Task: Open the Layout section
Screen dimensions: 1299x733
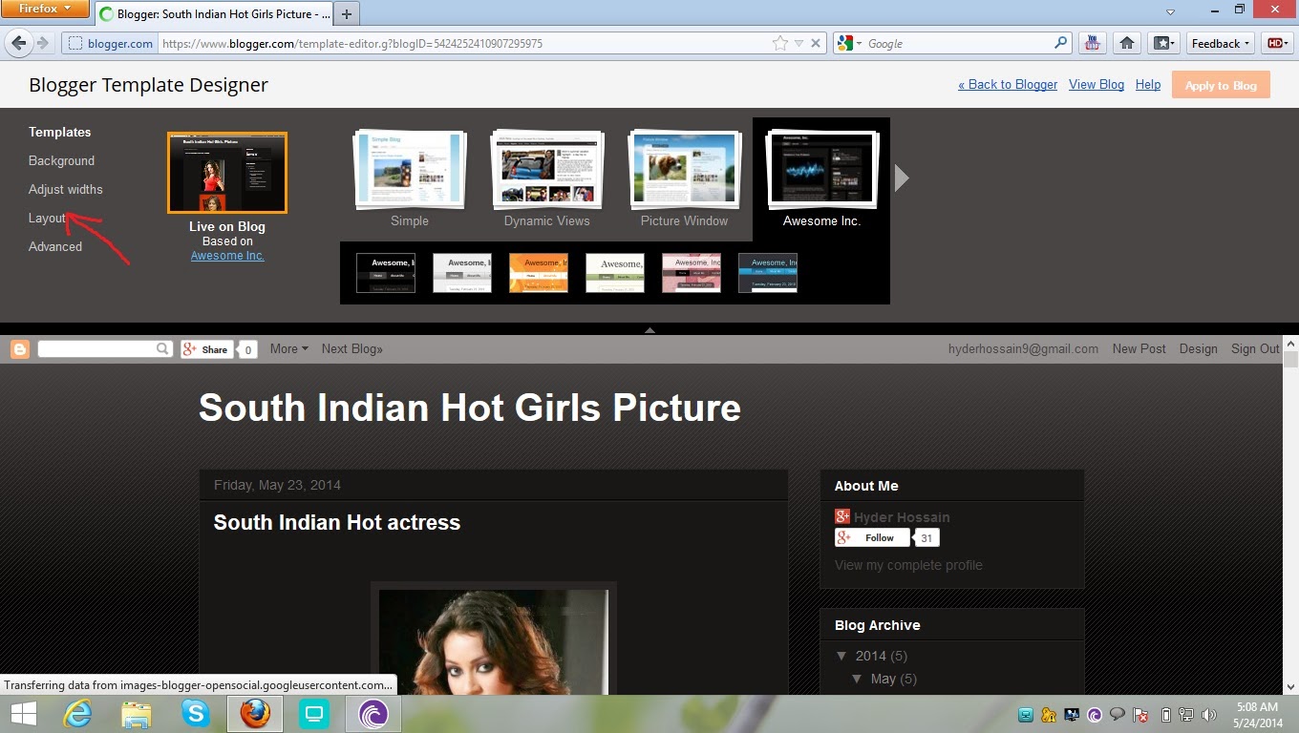Action: tap(47, 218)
